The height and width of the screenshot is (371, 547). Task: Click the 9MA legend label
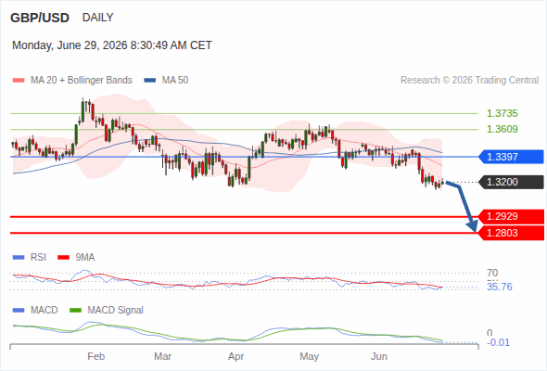85,258
